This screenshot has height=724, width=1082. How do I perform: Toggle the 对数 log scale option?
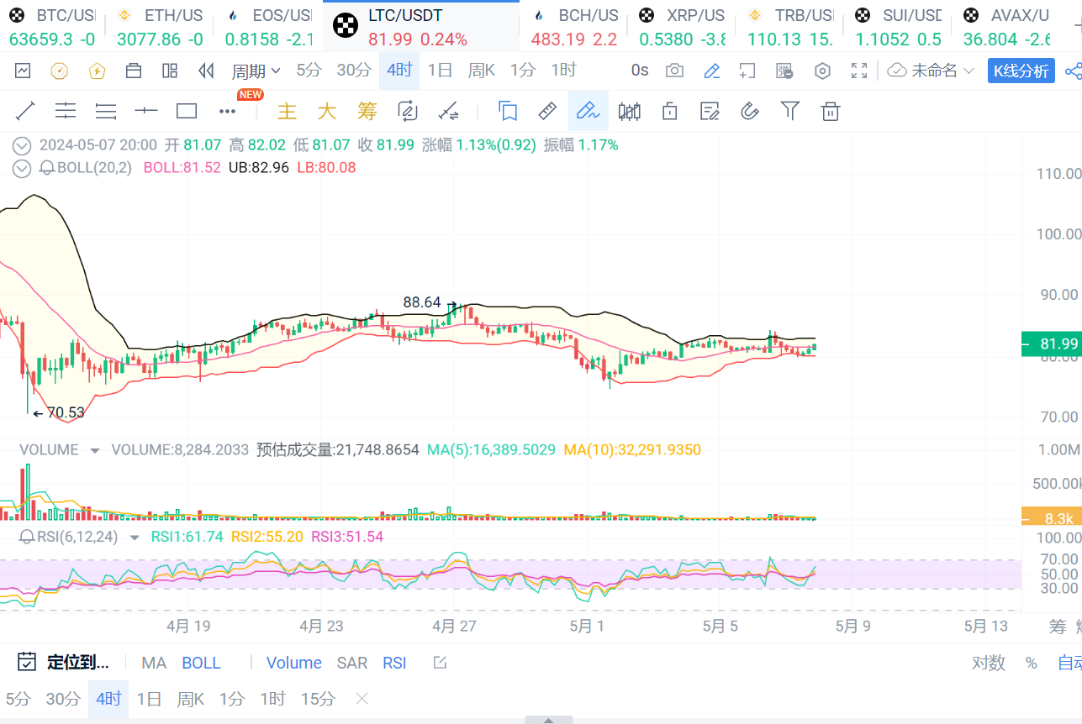pyautogui.click(x=989, y=663)
